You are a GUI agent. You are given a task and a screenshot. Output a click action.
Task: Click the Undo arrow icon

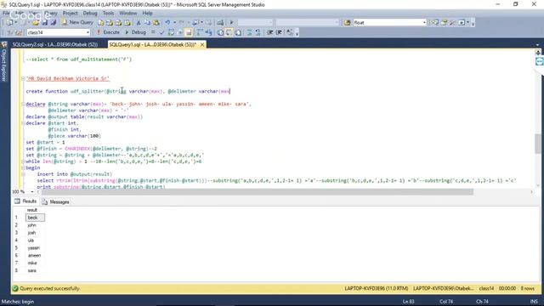[x=167, y=23]
